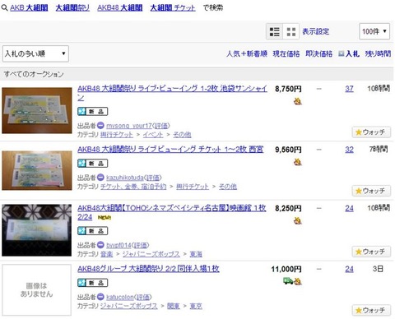Sort by 入札 count
This screenshot has height=319, width=395.
point(352,53)
